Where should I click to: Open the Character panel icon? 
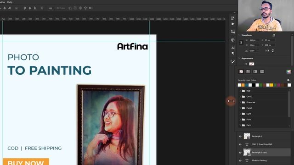233,48
